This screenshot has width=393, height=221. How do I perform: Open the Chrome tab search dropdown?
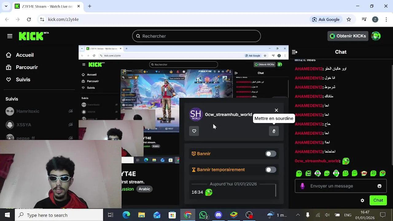(6, 6)
